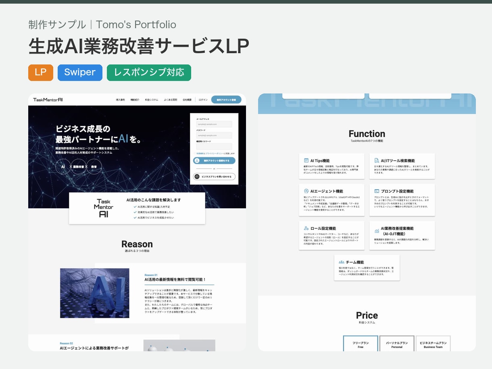Click the Function section heading

(367, 134)
